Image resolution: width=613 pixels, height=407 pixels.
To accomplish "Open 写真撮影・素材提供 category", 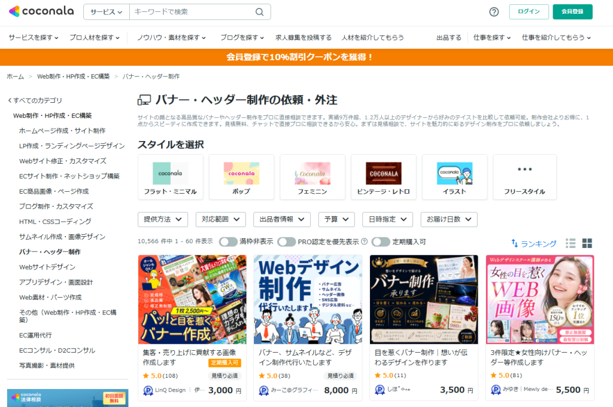I will 47,366.
